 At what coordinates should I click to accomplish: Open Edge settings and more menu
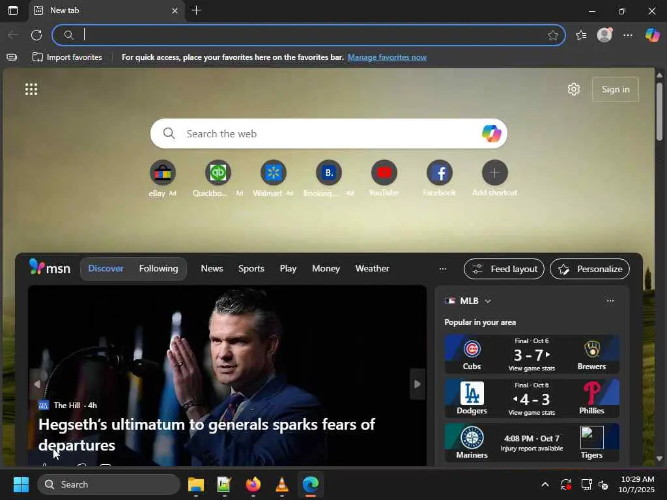(628, 35)
